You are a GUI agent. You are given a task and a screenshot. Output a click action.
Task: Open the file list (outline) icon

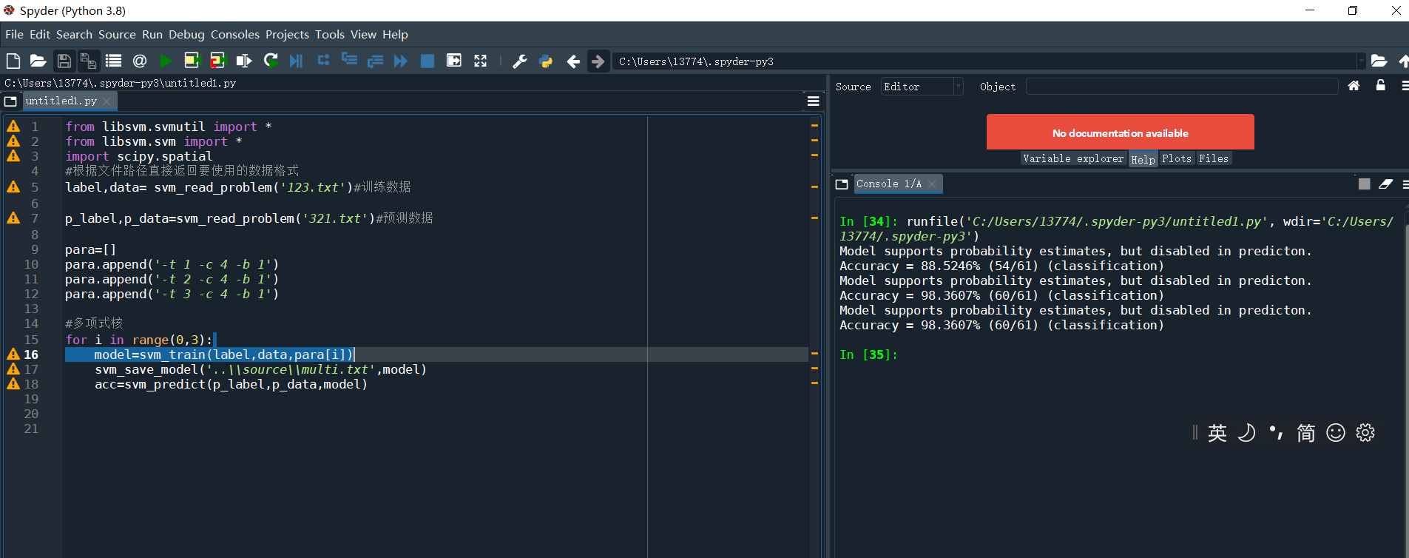(x=113, y=61)
